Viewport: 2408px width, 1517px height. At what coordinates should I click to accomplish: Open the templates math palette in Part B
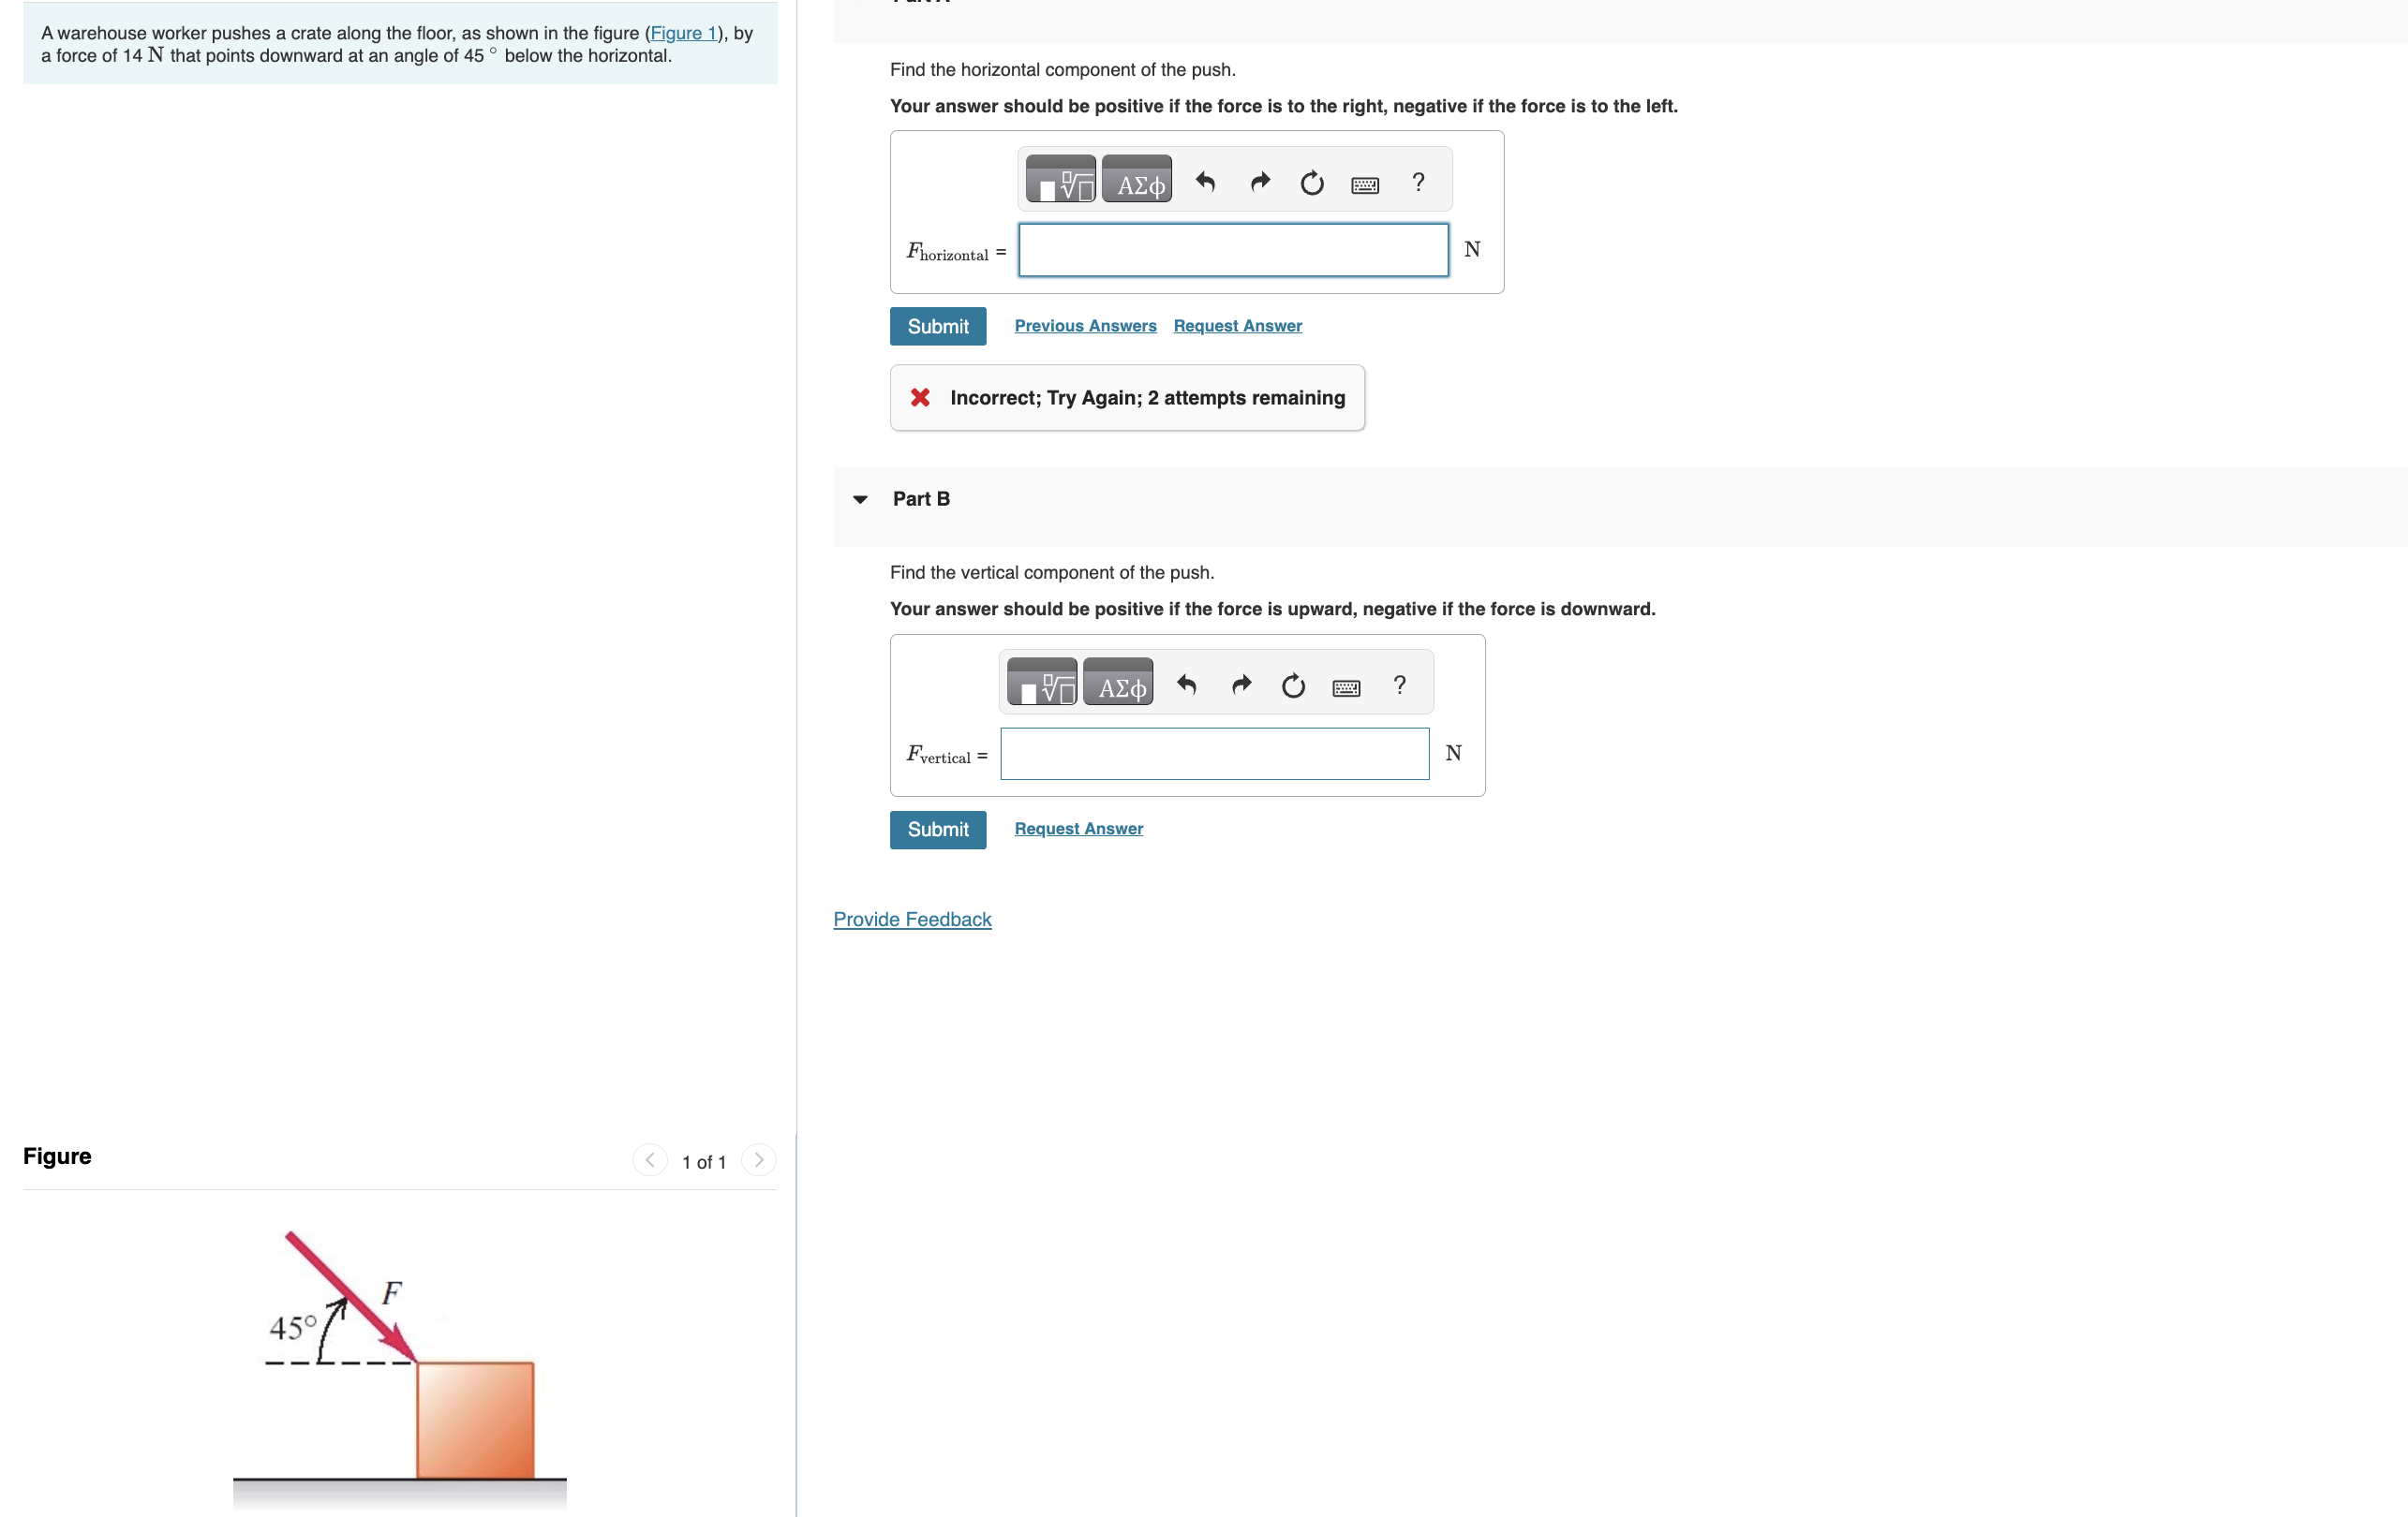[1042, 684]
